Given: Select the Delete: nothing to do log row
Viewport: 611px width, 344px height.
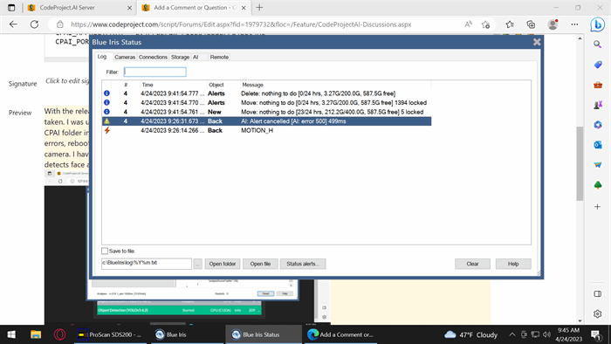Looking at the screenshot, I should tap(266, 93).
